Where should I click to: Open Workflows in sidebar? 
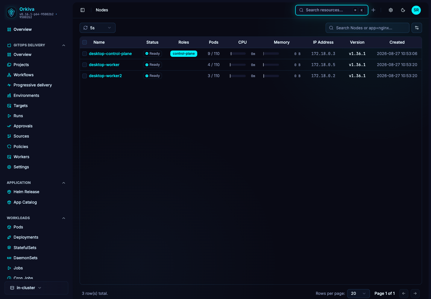click(23, 75)
